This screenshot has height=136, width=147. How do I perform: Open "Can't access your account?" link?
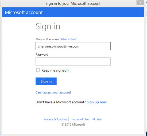pos(53,92)
